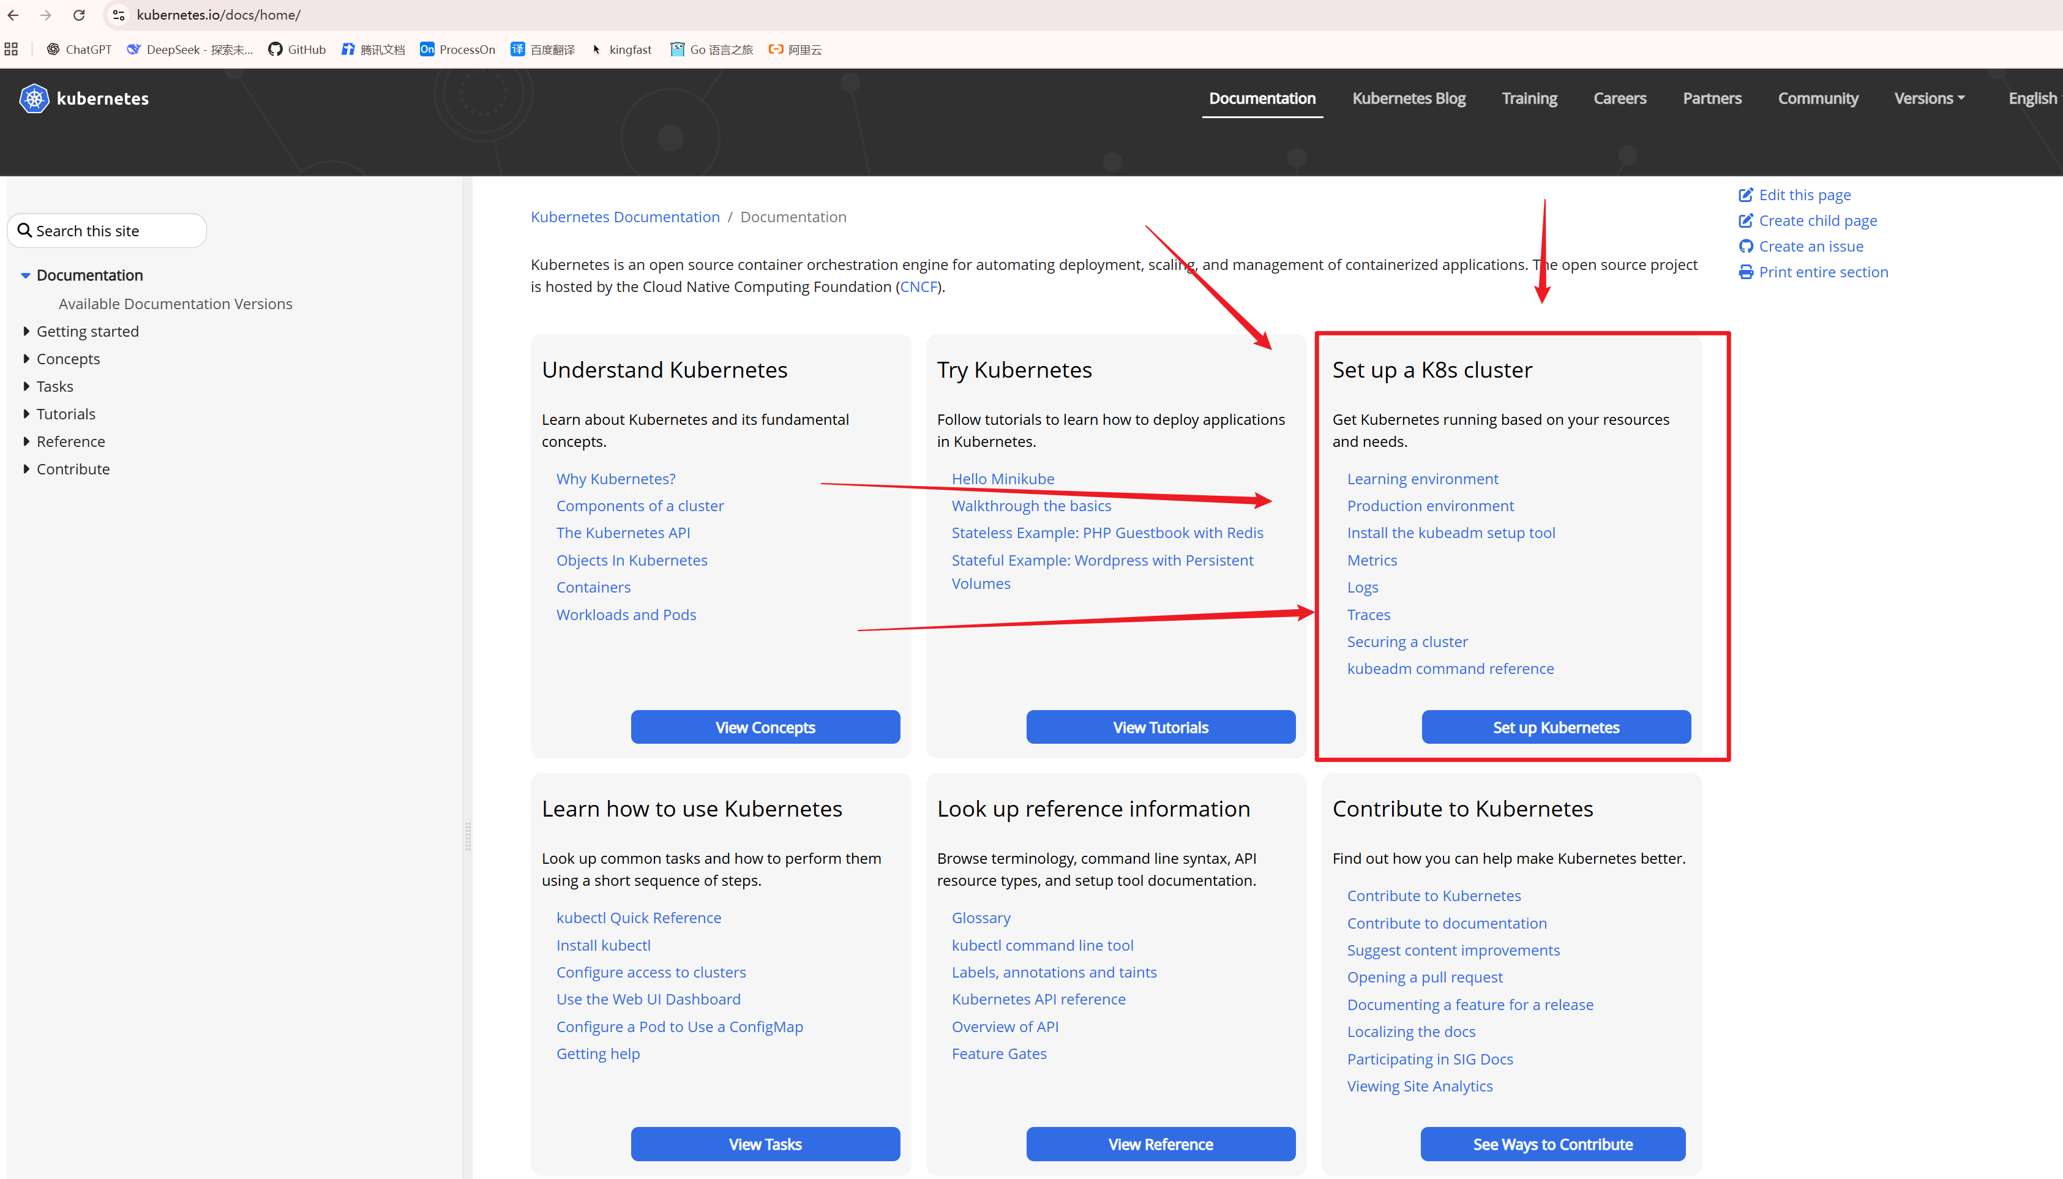Expand the Getting started tree item
The width and height of the screenshot is (2063, 1179).
(x=26, y=331)
